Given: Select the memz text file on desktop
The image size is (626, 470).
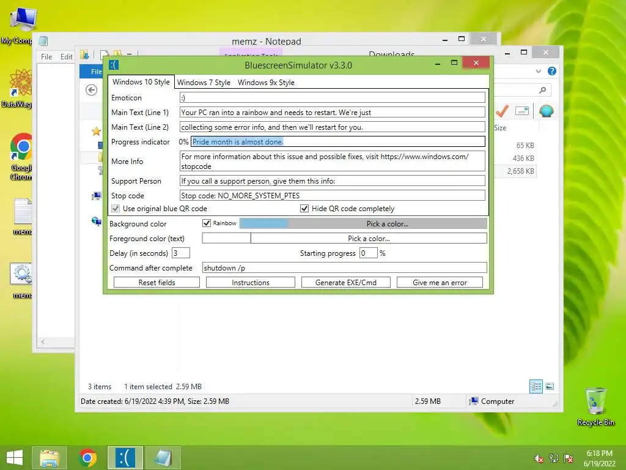Looking at the screenshot, I should point(22,216).
